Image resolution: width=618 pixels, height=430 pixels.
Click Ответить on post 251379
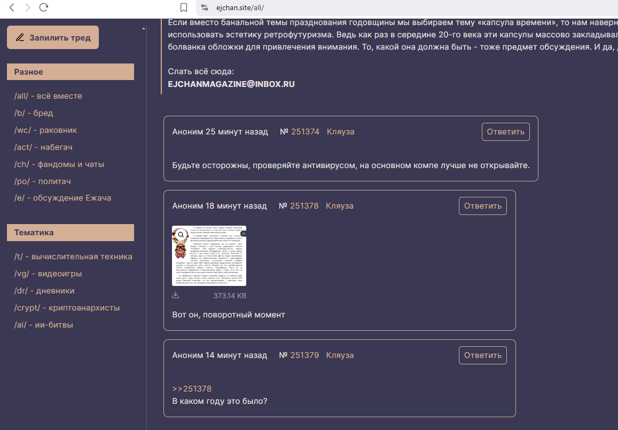(x=483, y=355)
